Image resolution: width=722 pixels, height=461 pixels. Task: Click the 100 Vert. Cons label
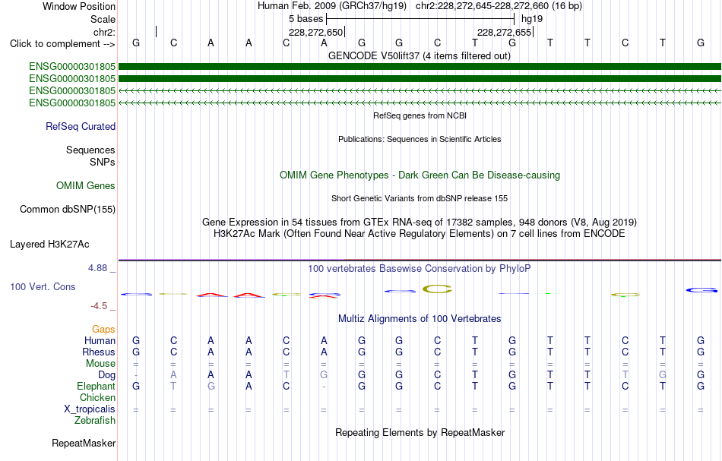(x=43, y=286)
